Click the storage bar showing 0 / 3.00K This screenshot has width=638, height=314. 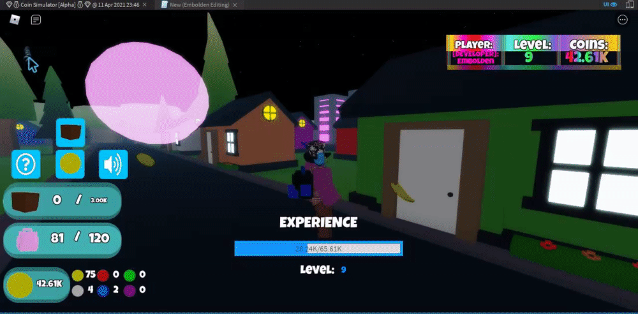[x=63, y=201]
